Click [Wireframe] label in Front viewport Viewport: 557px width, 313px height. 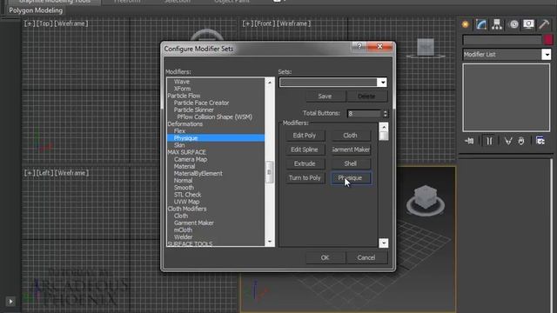point(293,23)
